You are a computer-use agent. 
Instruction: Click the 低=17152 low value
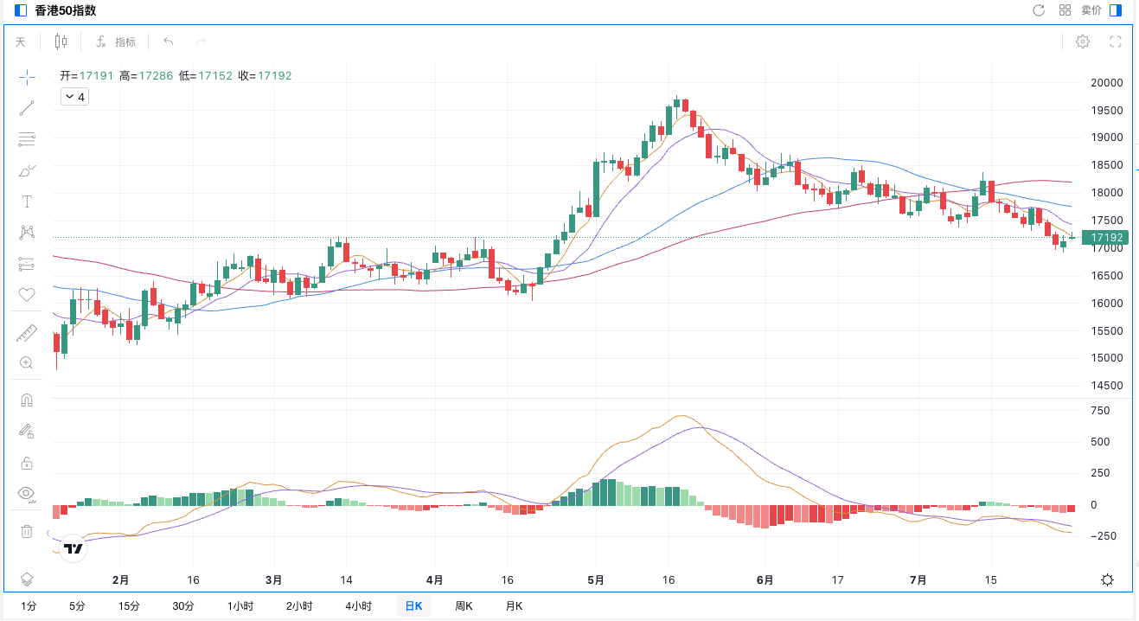pos(206,76)
